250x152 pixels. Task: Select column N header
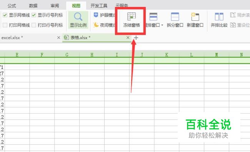[x=240, y=55]
